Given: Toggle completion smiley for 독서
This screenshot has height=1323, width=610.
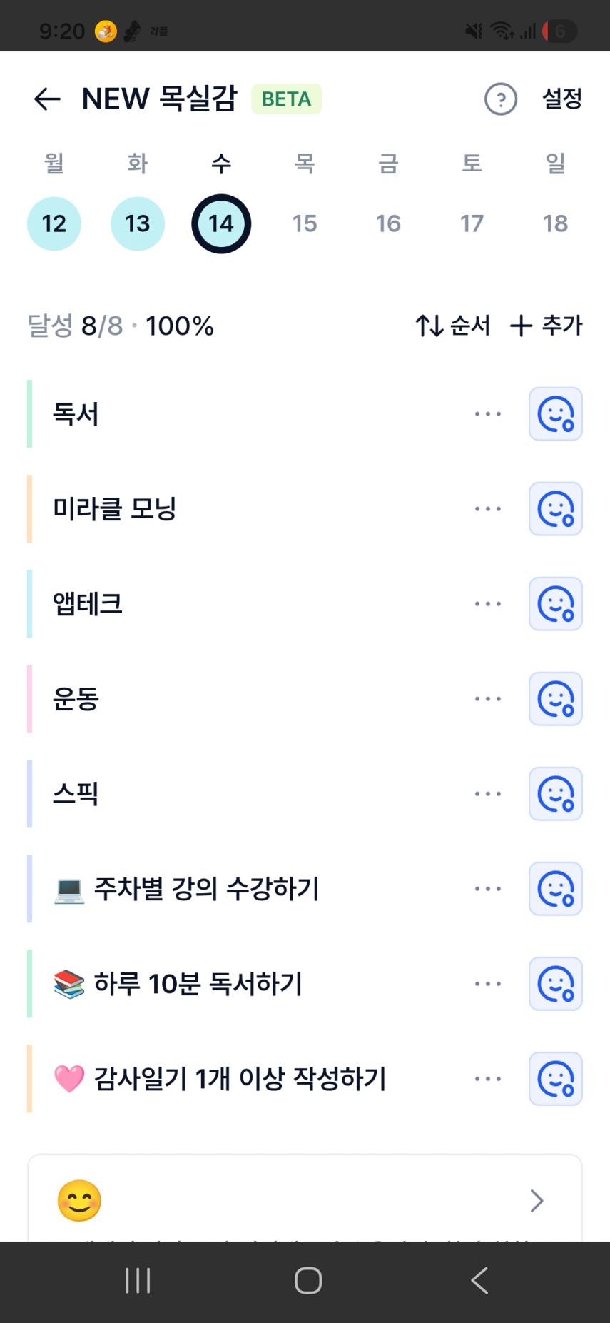Looking at the screenshot, I should (x=555, y=414).
